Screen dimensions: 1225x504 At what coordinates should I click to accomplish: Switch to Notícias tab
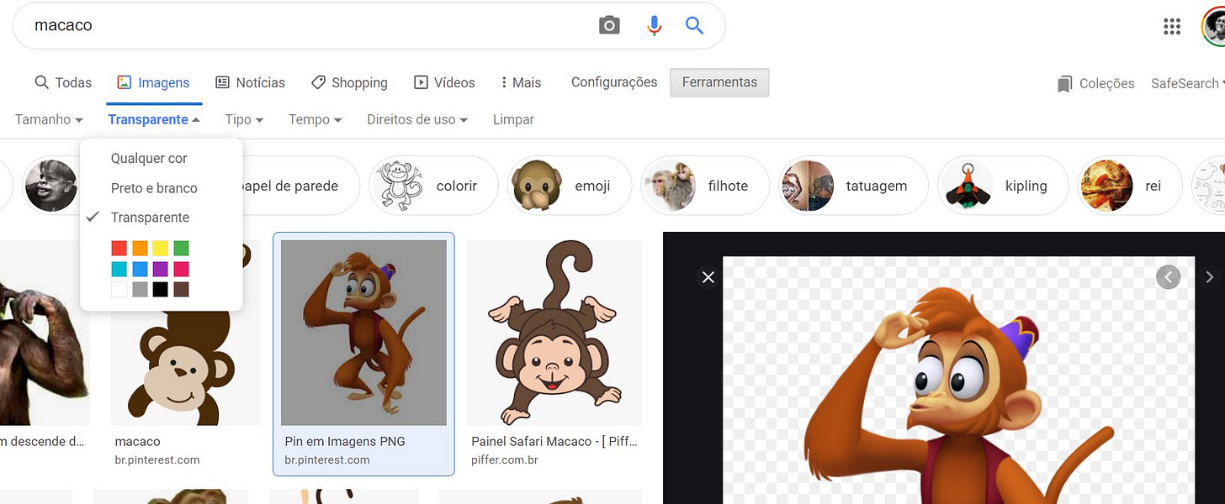[x=250, y=82]
